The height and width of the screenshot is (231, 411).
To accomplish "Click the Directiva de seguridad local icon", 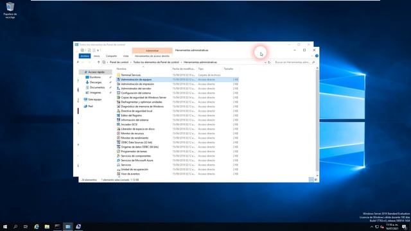I will point(118,111).
